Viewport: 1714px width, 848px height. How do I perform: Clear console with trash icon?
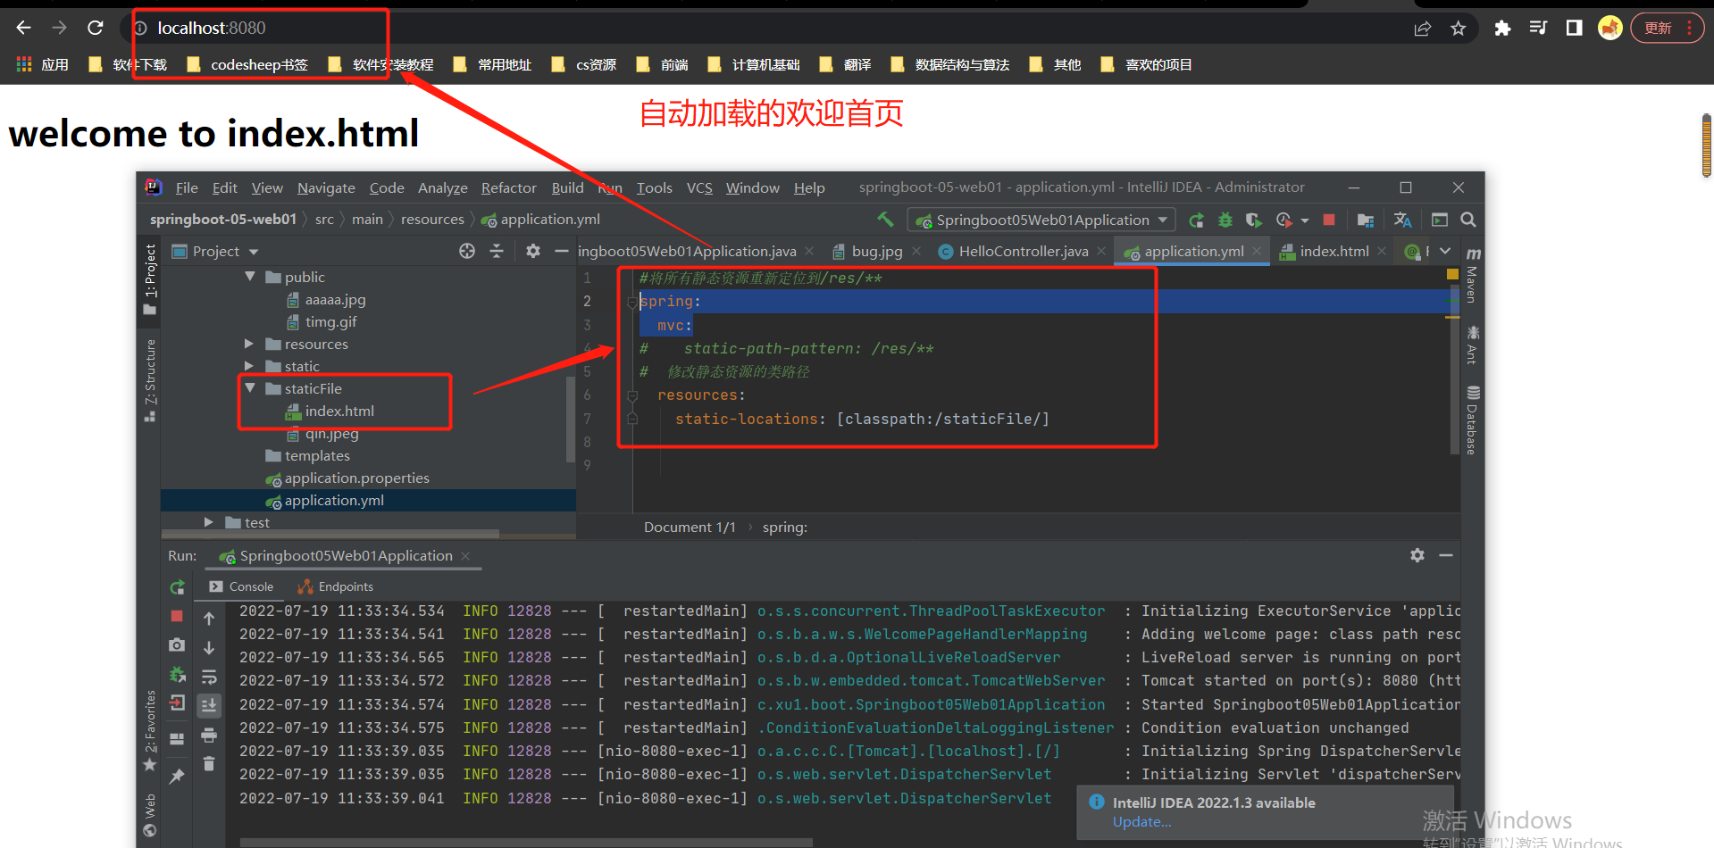(209, 763)
